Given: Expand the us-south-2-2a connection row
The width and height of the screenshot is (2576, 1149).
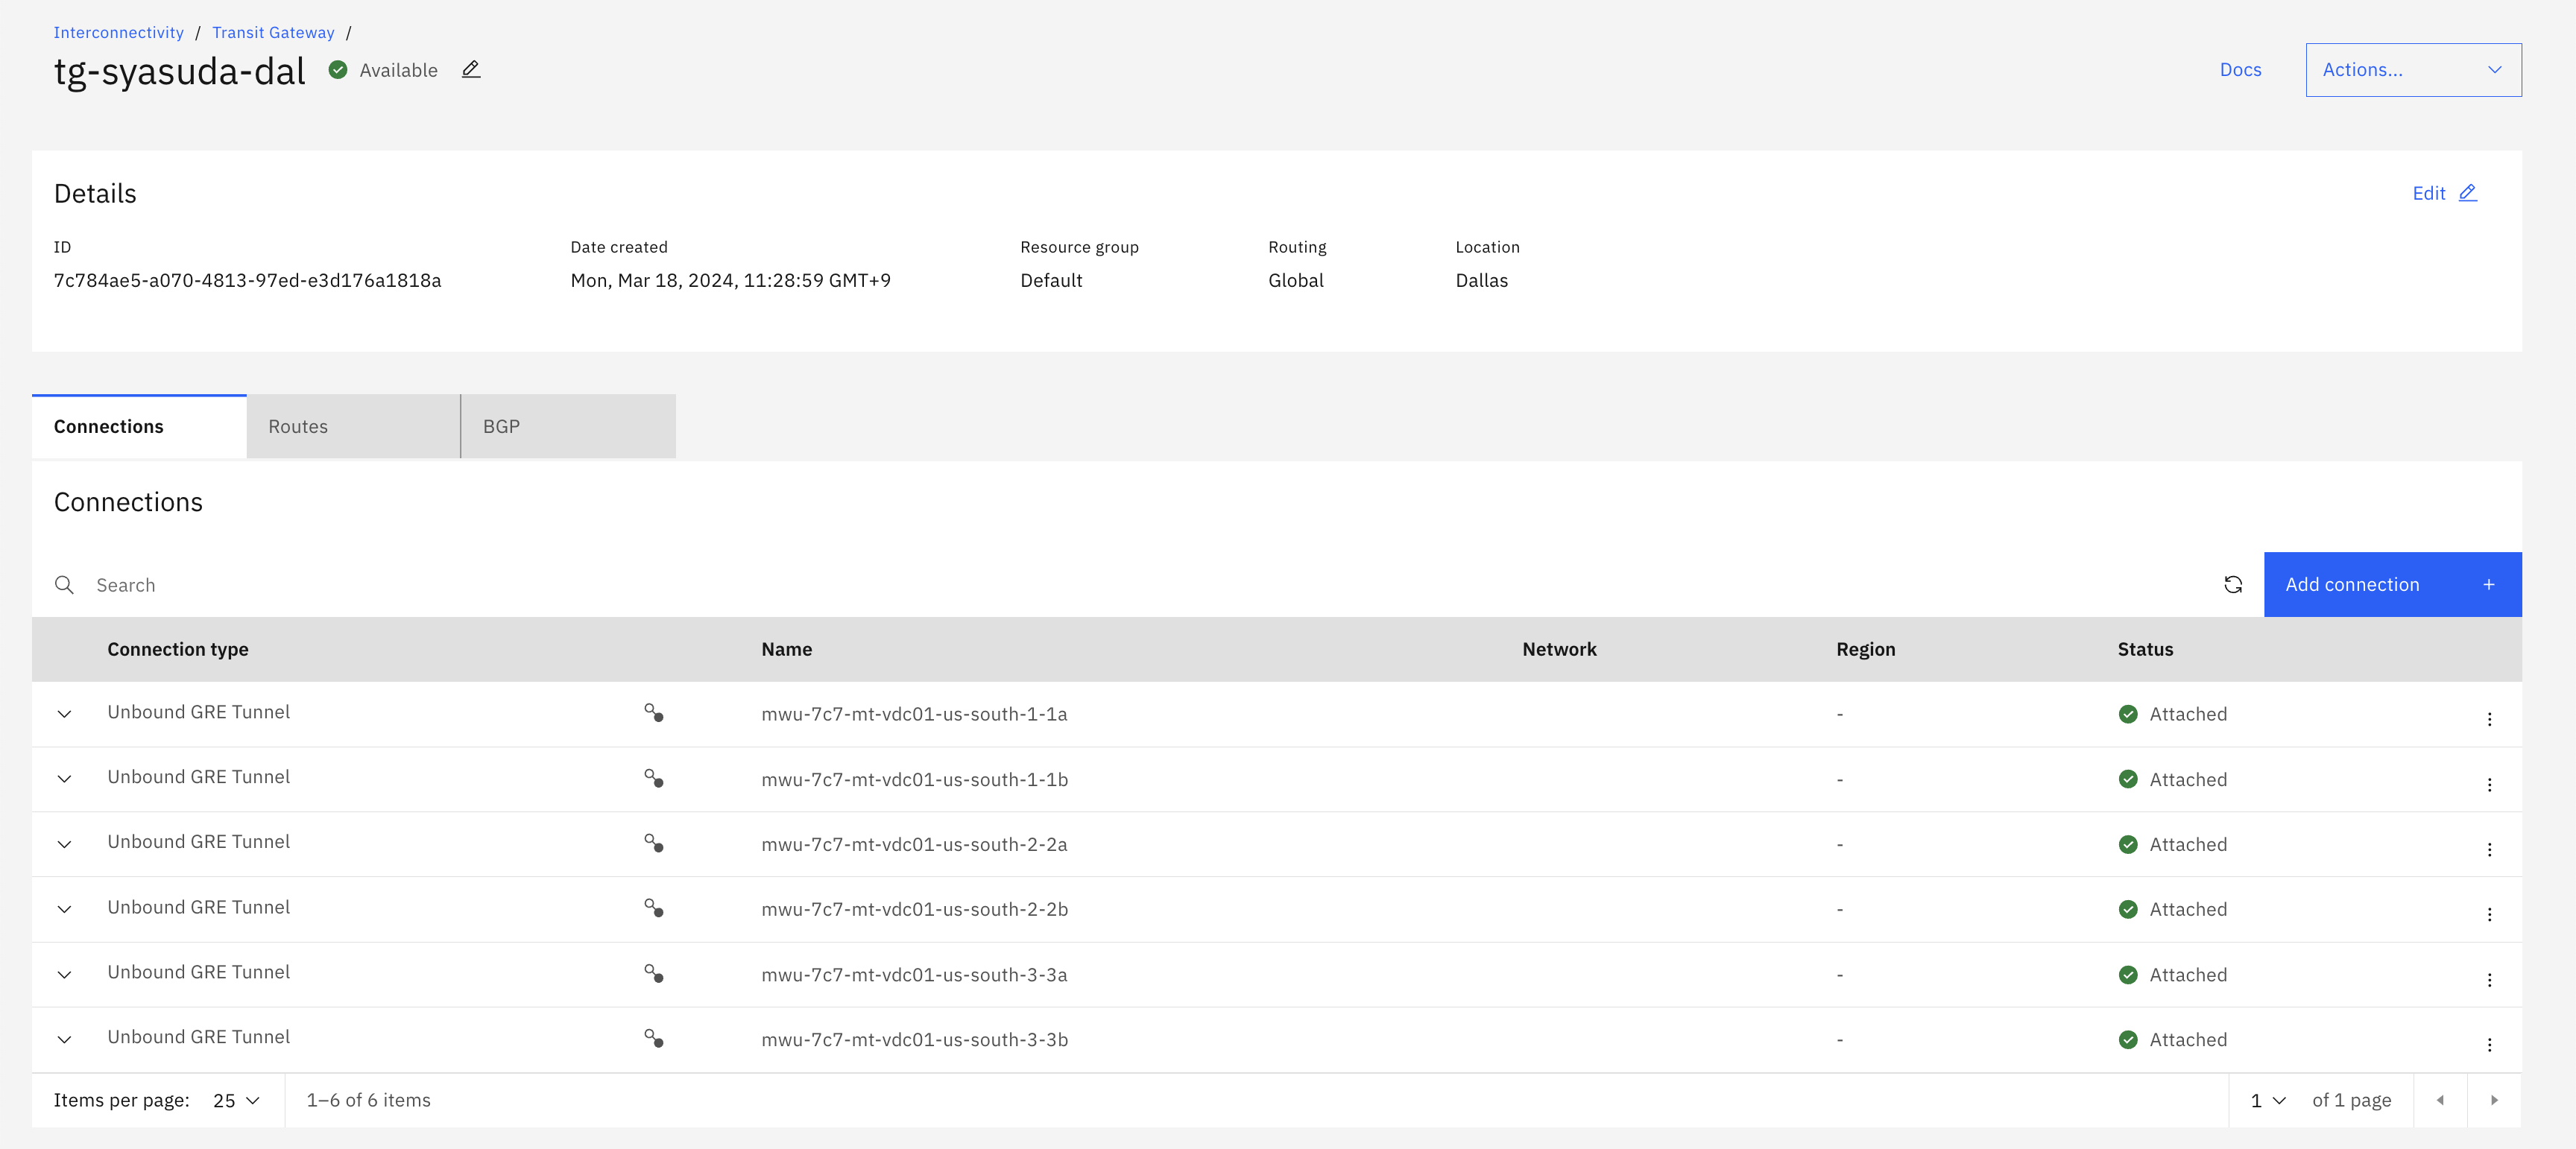Looking at the screenshot, I should (64, 844).
